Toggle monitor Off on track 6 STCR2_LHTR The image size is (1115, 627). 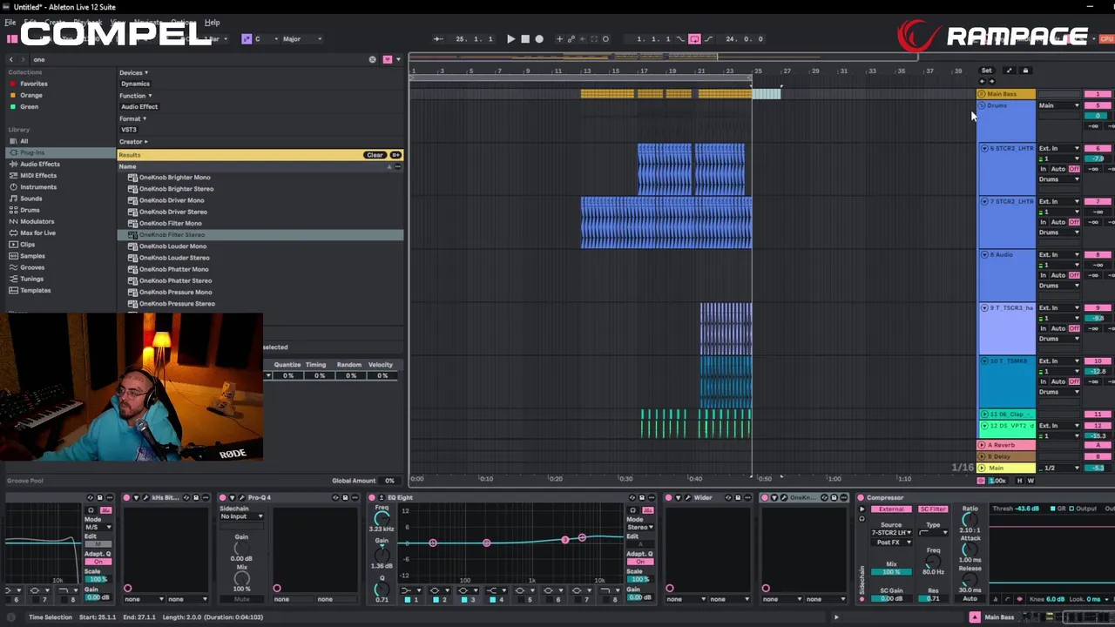pos(1074,169)
